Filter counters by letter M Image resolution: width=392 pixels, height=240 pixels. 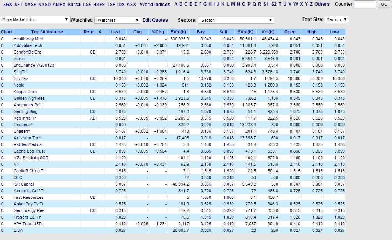tap(233, 4)
